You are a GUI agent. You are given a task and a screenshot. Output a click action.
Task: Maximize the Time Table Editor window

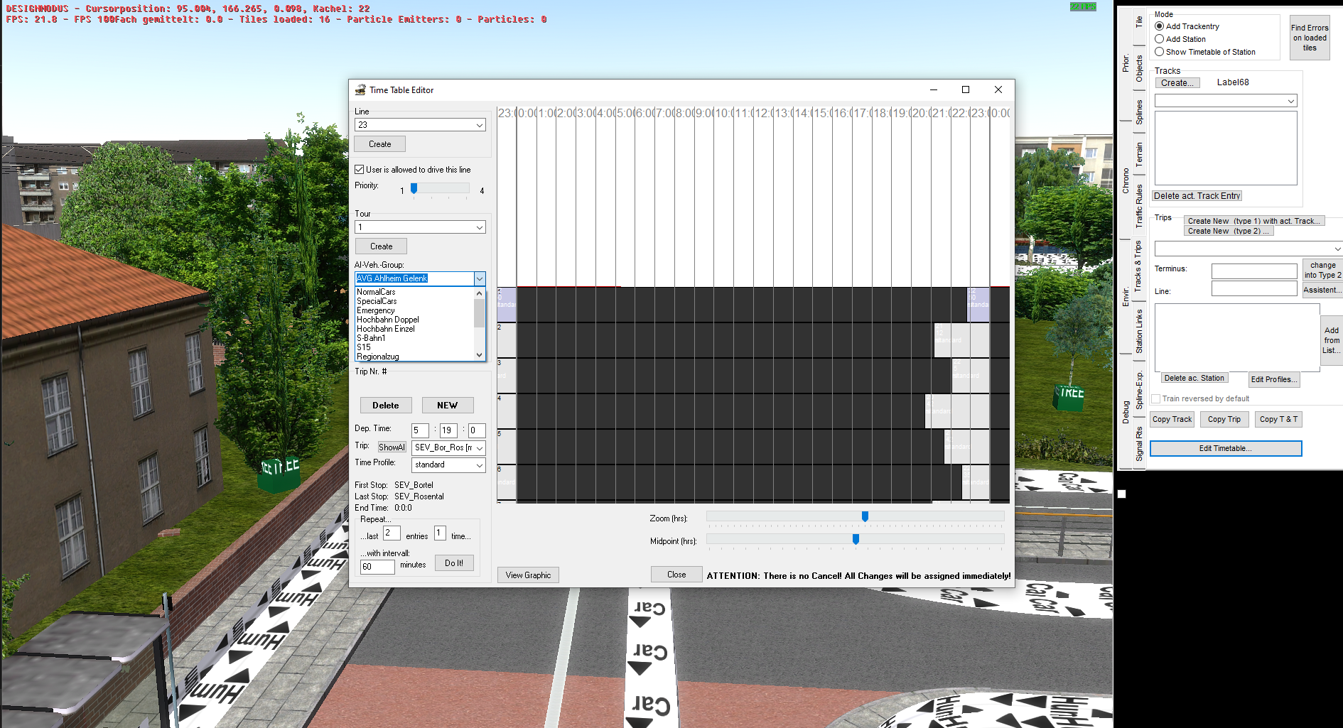pyautogui.click(x=965, y=89)
